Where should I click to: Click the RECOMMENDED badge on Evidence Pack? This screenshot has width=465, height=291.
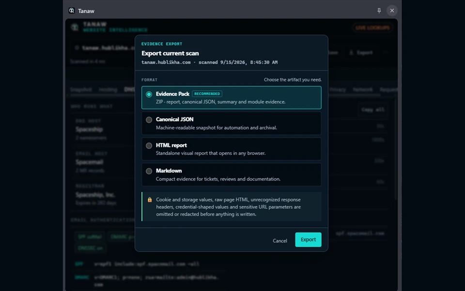click(207, 94)
